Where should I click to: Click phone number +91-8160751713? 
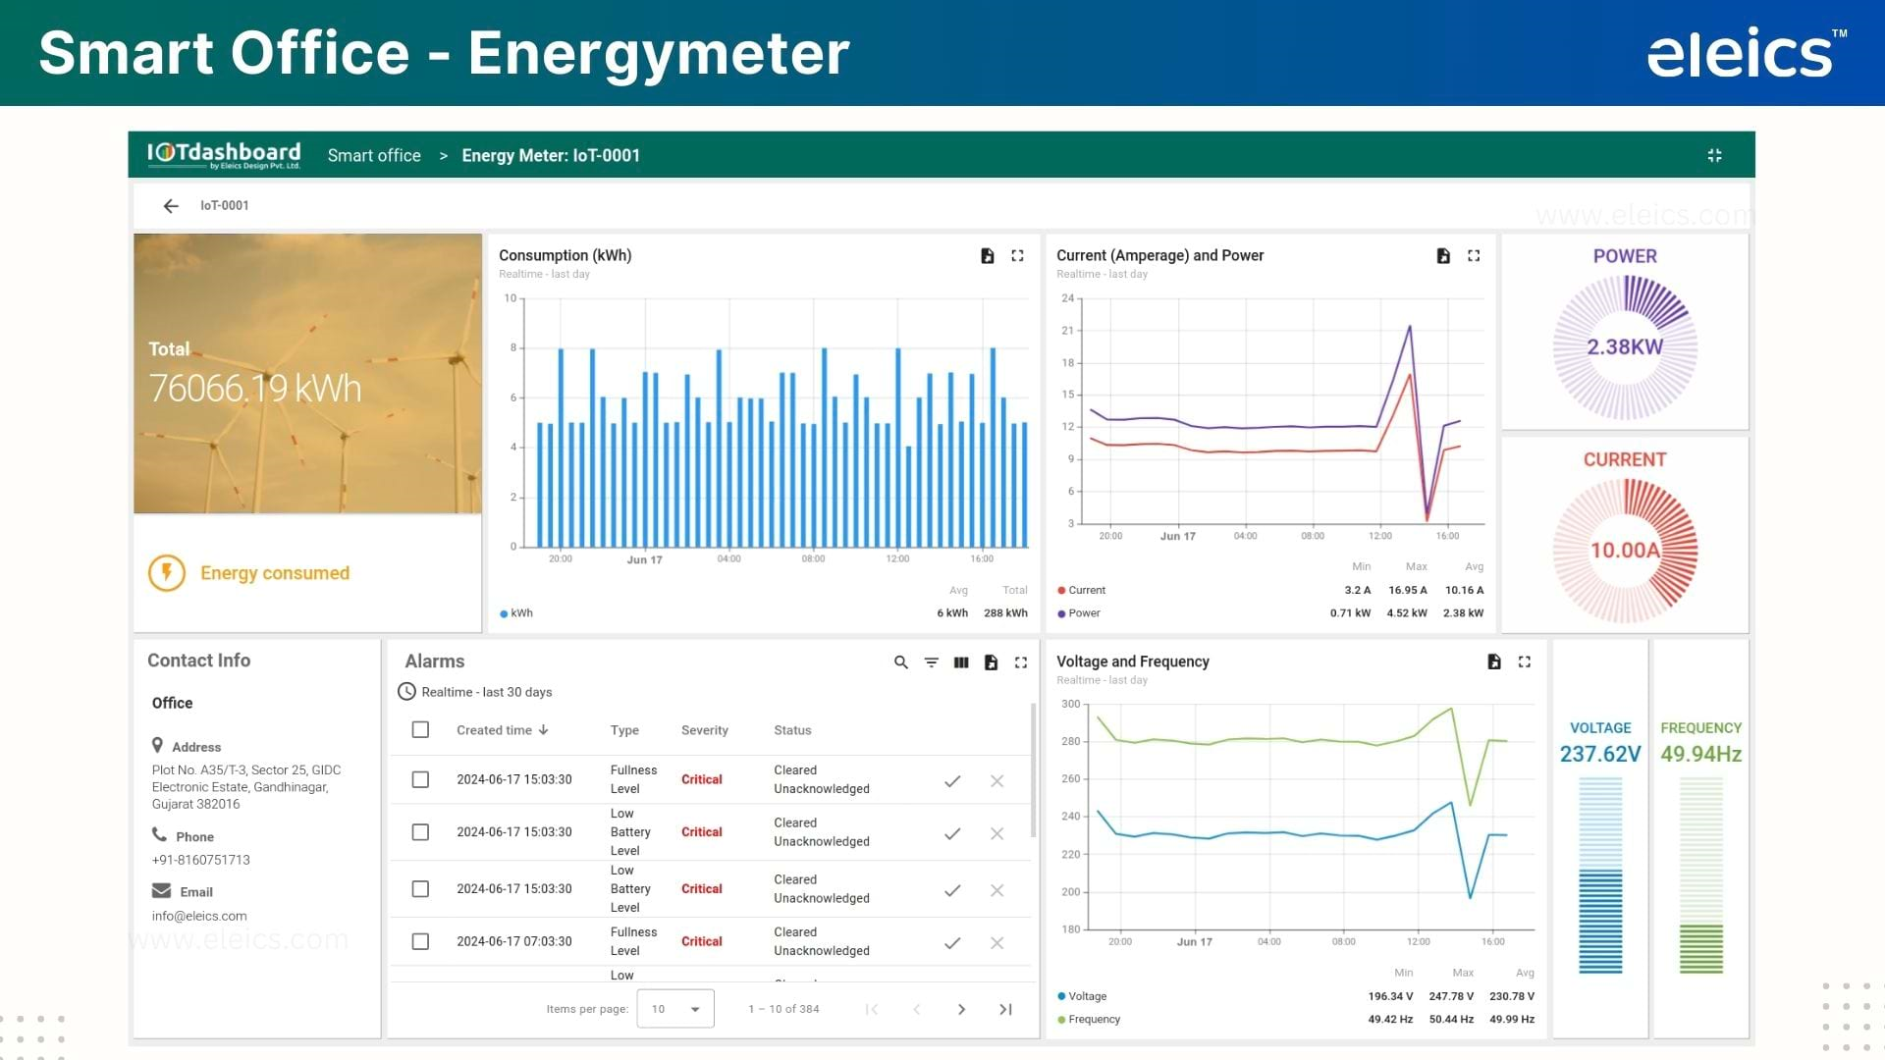(201, 860)
